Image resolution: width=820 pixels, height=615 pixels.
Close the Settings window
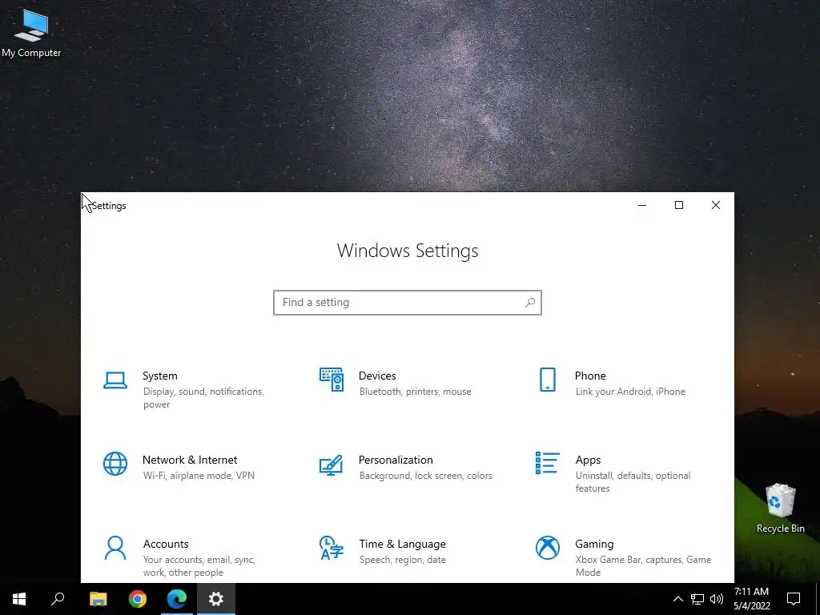(715, 205)
